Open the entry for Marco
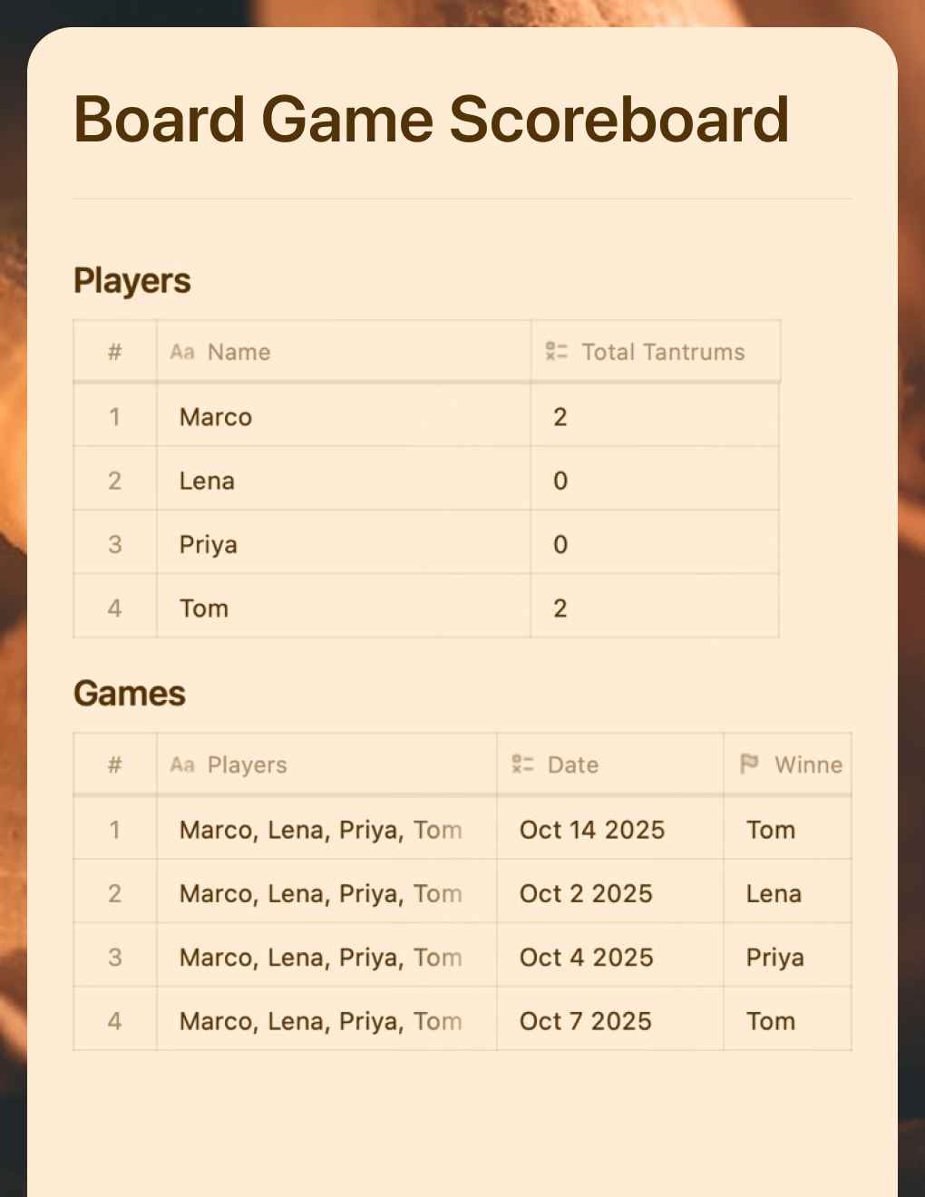Image resolution: width=925 pixels, height=1197 pixels. click(214, 417)
